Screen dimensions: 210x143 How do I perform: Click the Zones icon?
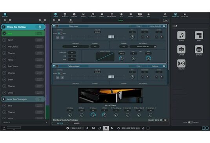point(71,20)
